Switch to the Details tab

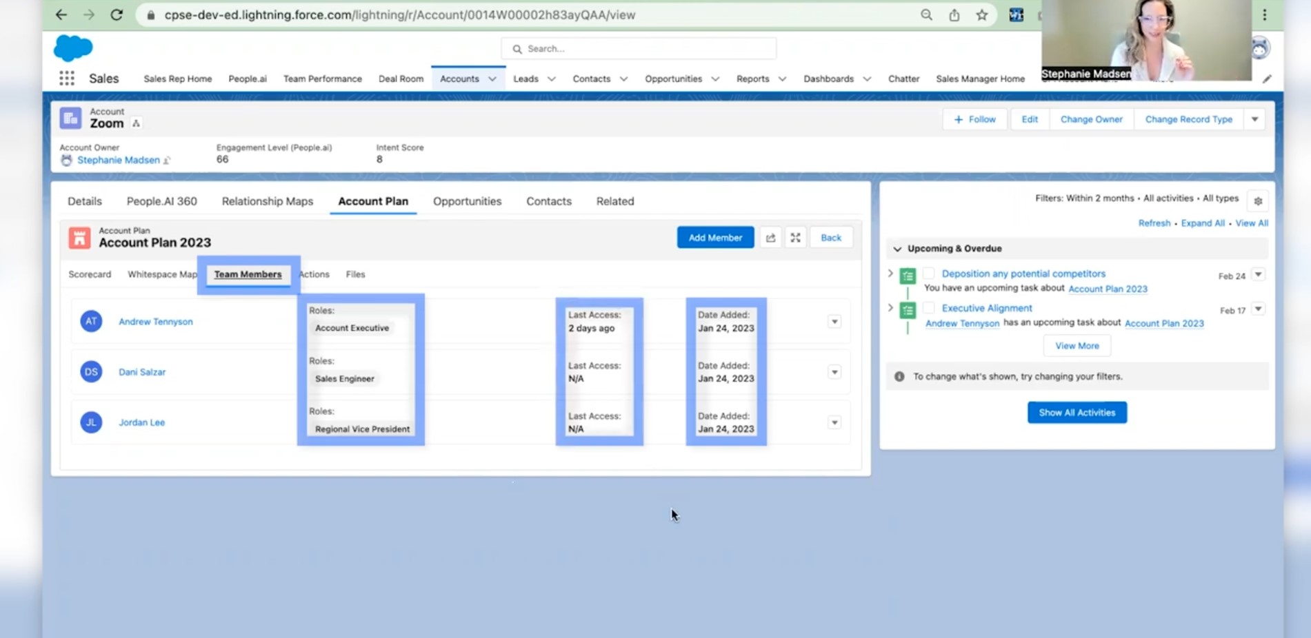coord(85,201)
